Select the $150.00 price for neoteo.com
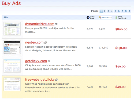 pos(121,48)
